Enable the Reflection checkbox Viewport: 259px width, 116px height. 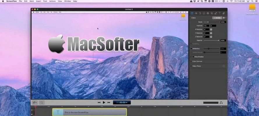(x=191, y=49)
